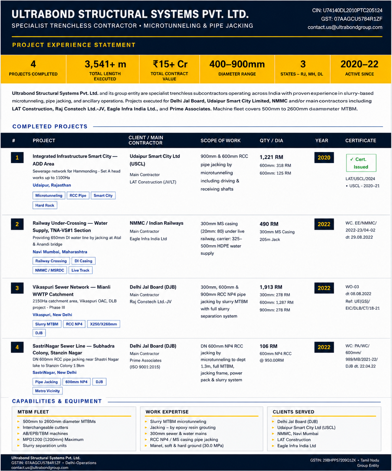The width and height of the screenshot is (392, 471).
Task: Click the header GST number 07AAGCU5784R1ZF
Action: 352,19
